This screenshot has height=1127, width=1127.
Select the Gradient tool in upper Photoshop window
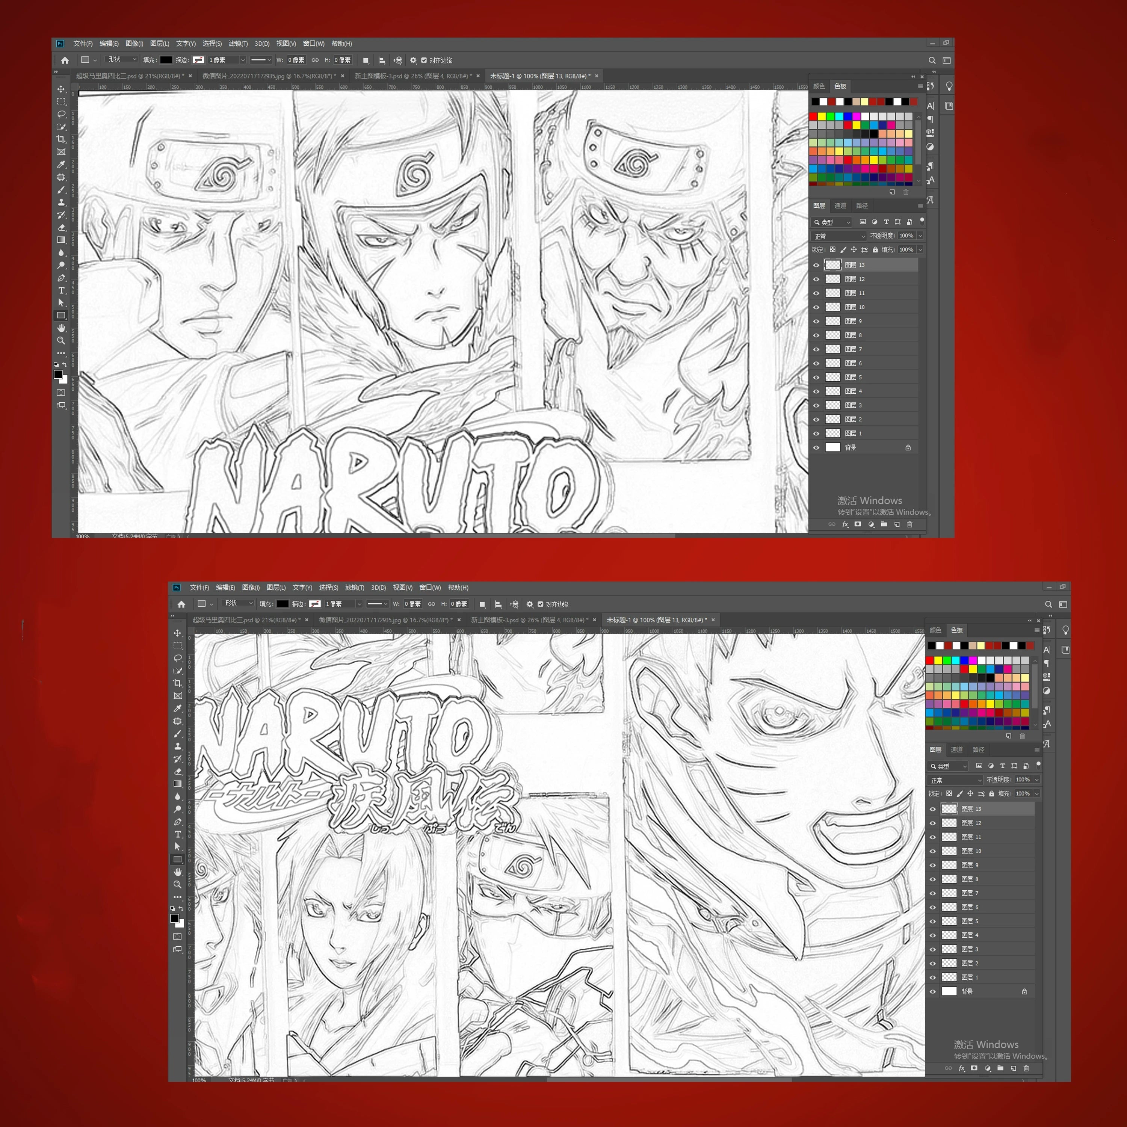60,240
